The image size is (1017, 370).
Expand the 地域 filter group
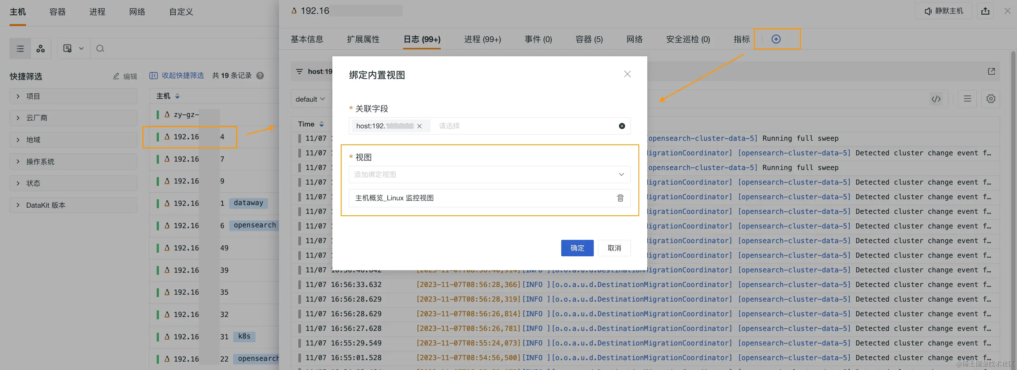(x=74, y=140)
